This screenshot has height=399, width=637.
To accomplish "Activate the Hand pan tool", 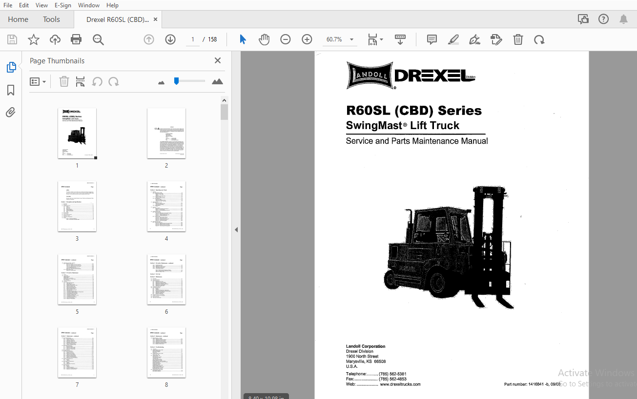I will click(x=264, y=39).
